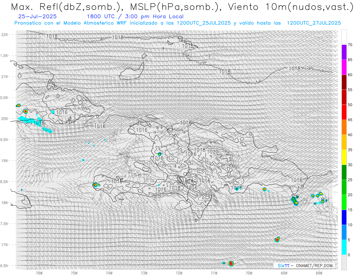Select the orange 40-45 dBZ colorbar segment
Screen dimensions: 358x277
[344, 127]
